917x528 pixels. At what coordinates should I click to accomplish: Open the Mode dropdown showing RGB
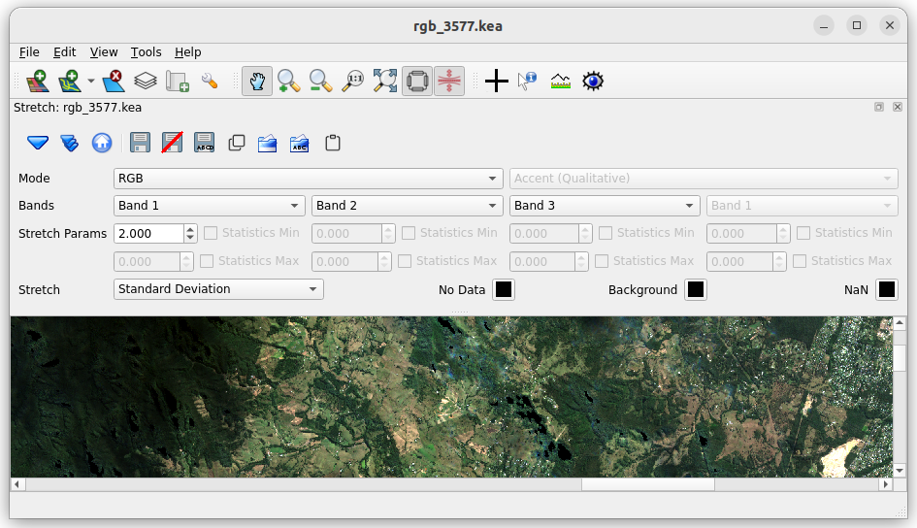[308, 179]
